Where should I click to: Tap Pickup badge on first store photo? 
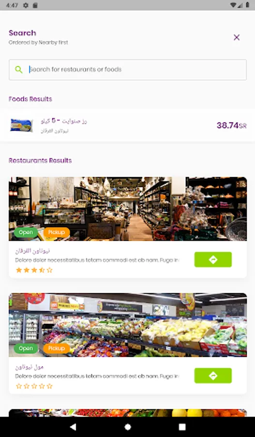[x=57, y=233]
